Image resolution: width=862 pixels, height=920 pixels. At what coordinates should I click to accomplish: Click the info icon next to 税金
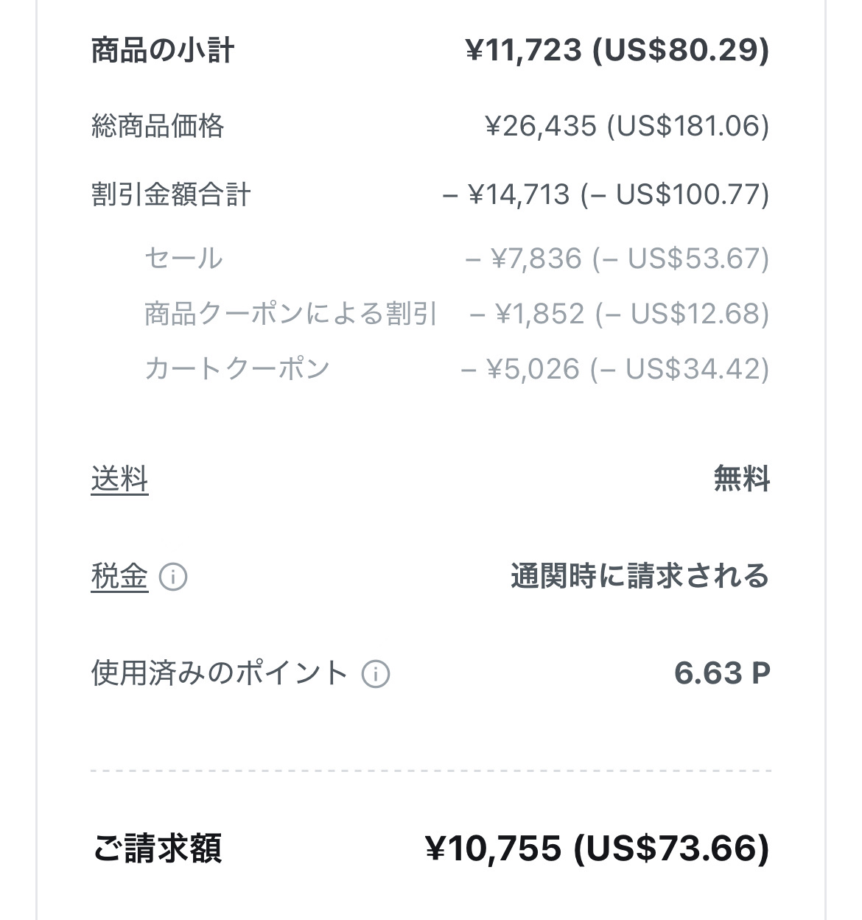[173, 576]
